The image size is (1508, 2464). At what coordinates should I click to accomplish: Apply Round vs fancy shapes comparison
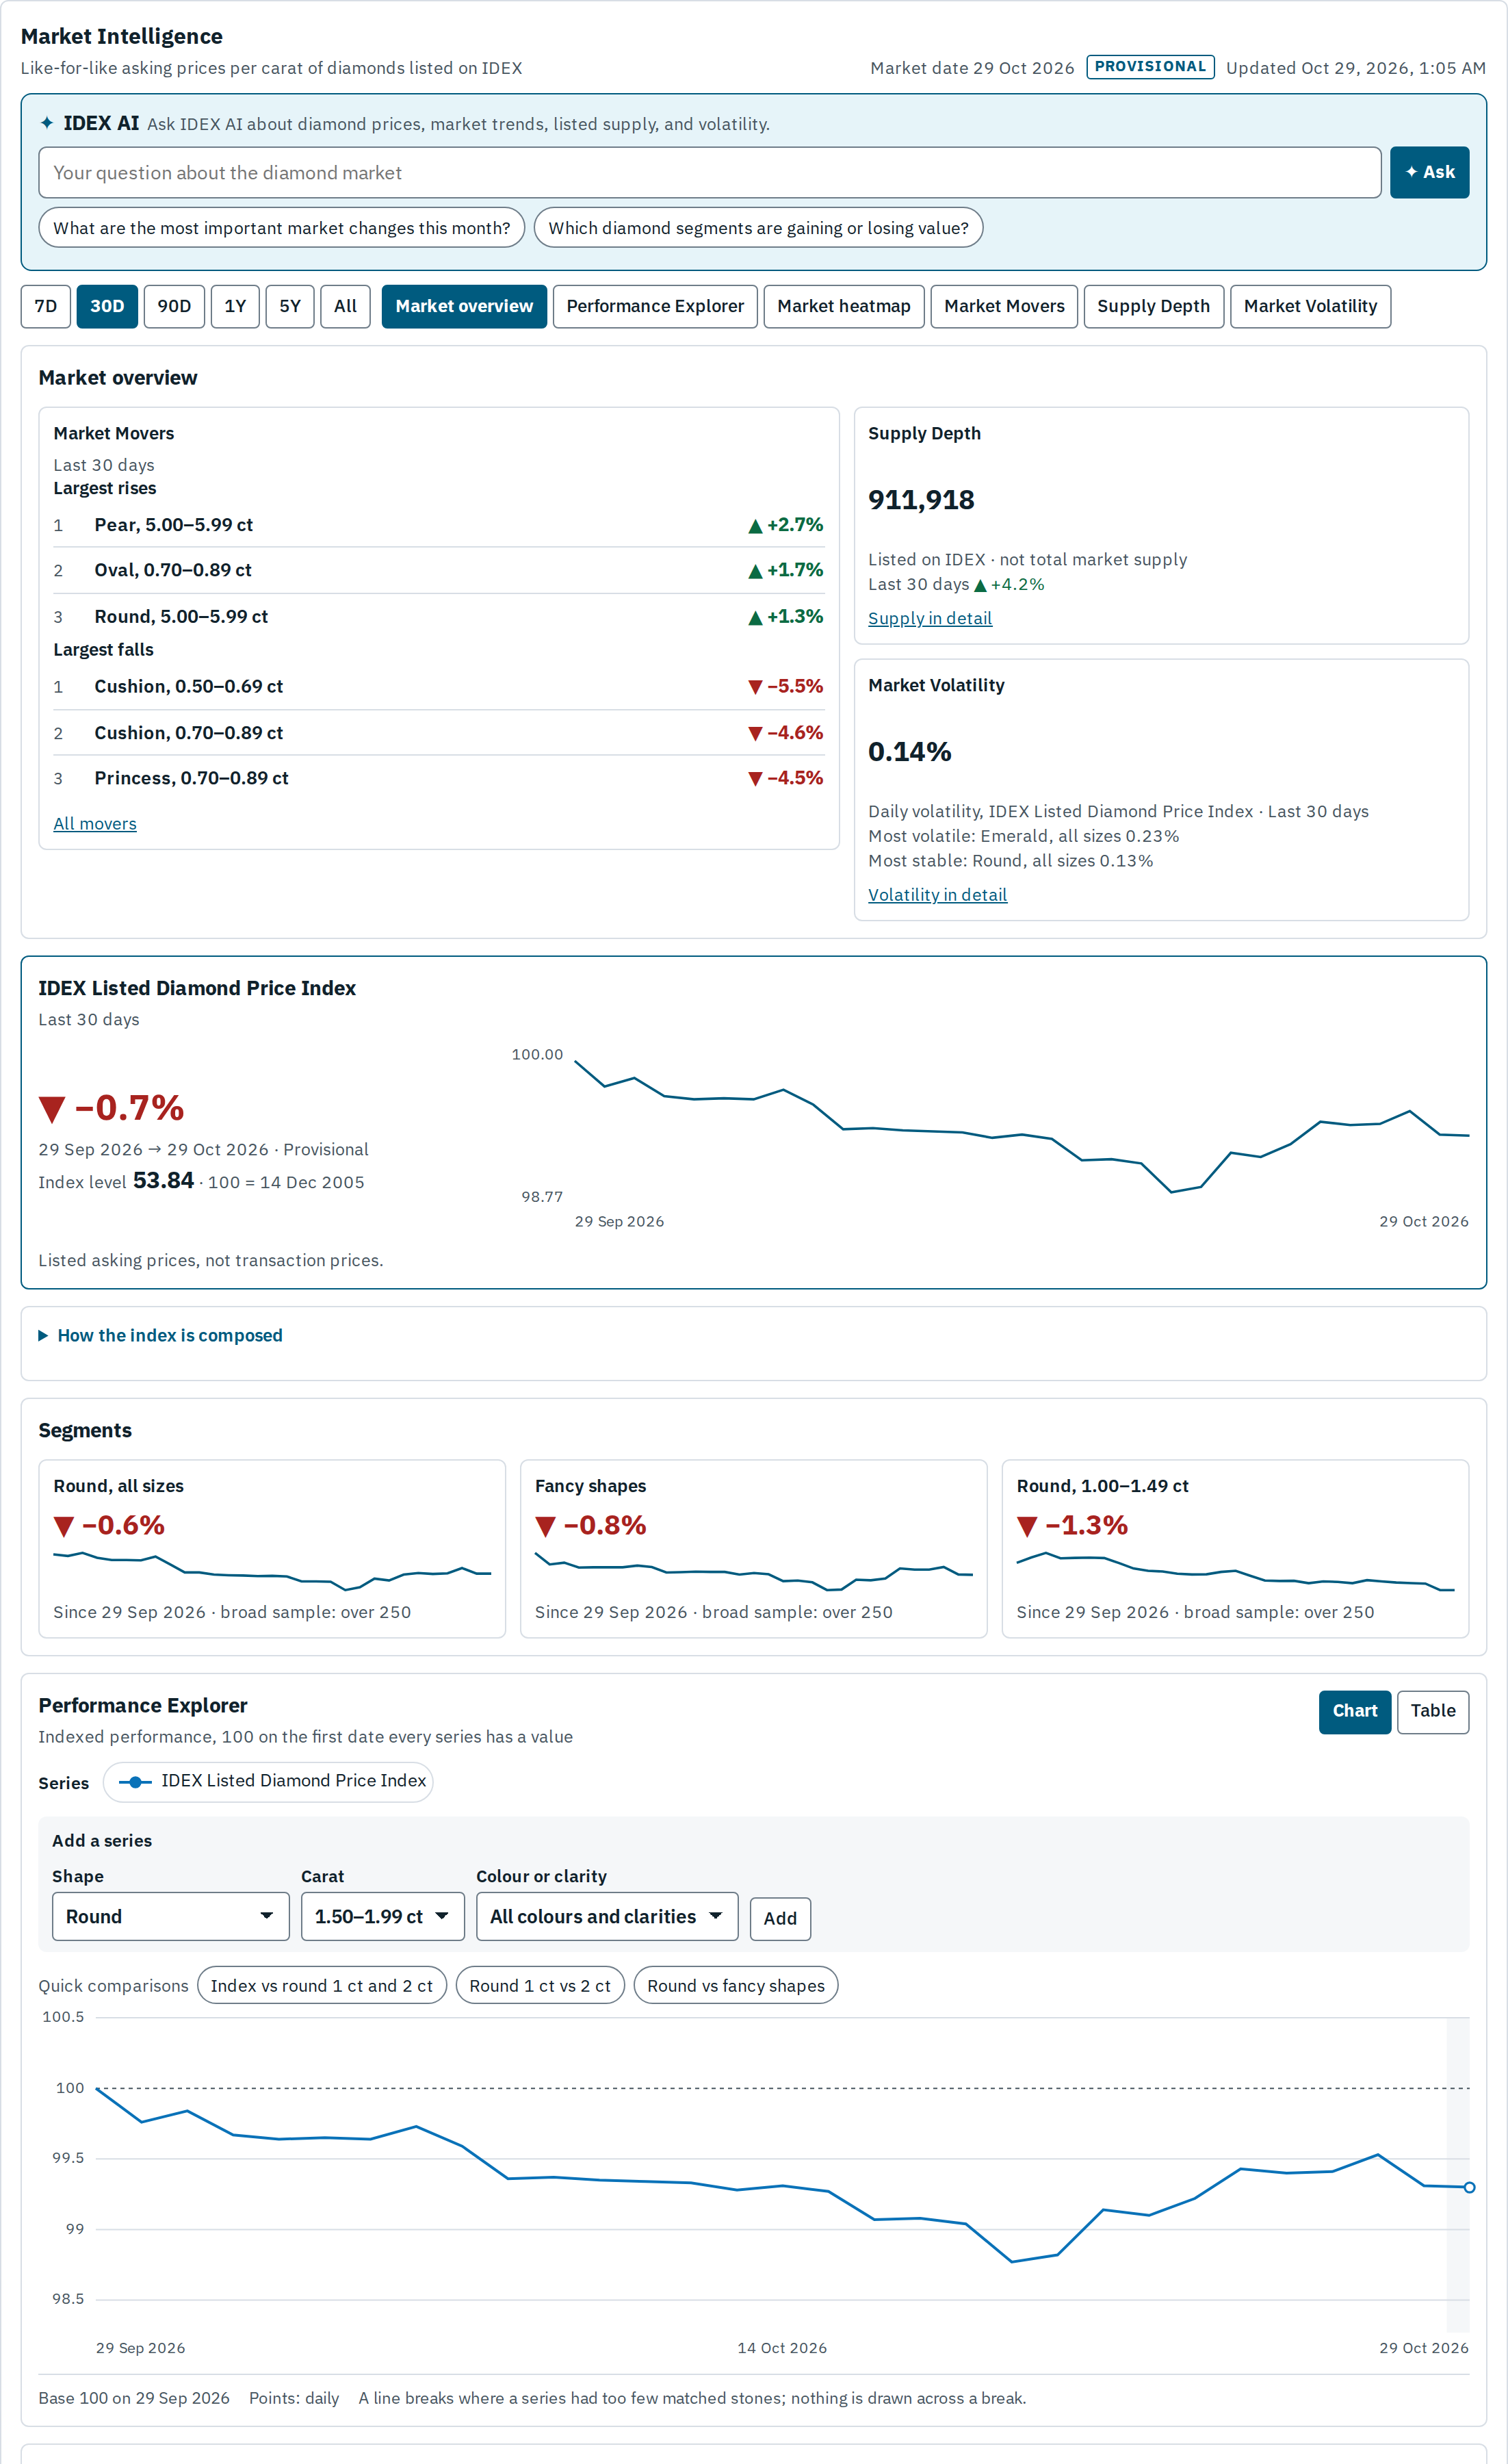tap(736, 1985)
